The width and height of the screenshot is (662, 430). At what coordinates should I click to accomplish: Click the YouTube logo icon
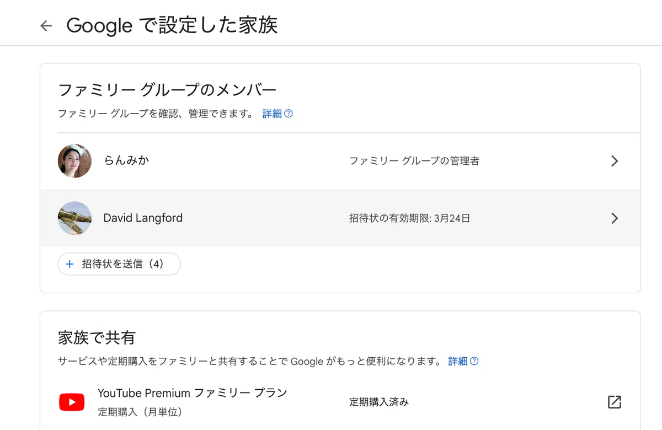(x=72, y=402)
